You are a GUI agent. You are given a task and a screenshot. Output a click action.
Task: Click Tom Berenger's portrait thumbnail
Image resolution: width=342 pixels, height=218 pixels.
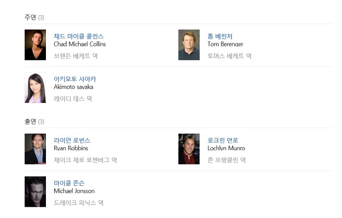point(189,45)
